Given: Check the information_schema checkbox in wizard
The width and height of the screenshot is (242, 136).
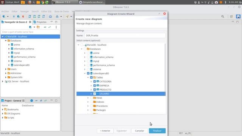Looking at the screenshot, I should (x=88, y=57).
